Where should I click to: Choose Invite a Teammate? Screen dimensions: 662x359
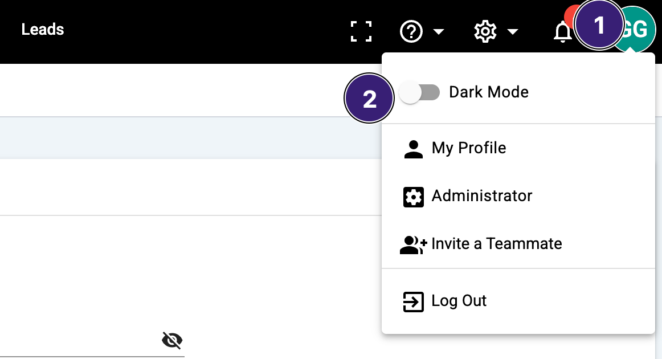[497, 244]
